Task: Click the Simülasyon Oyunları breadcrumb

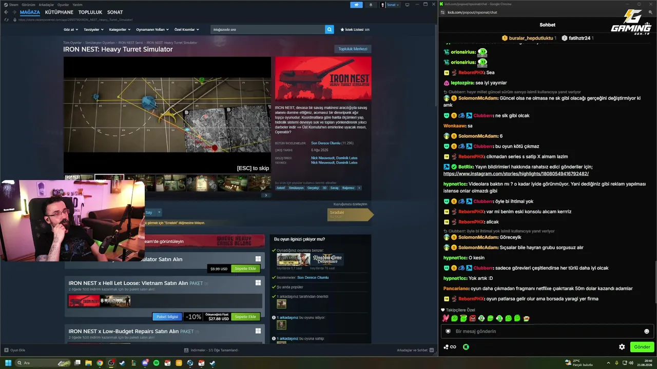Action: (100, 43)
